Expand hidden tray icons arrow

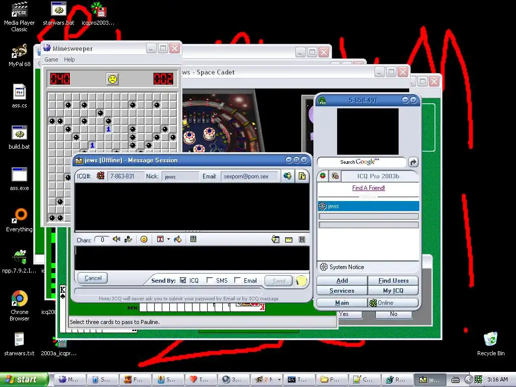tap(468, 380)
